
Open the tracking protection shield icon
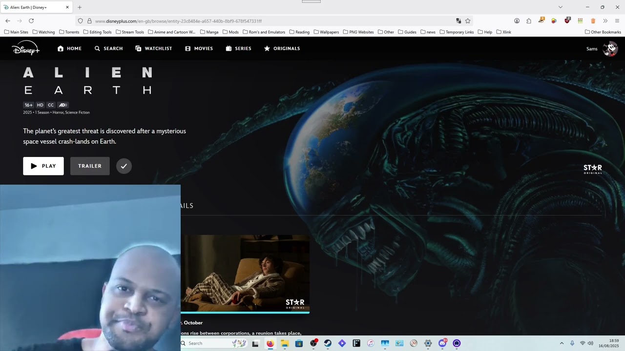[81, 21]
